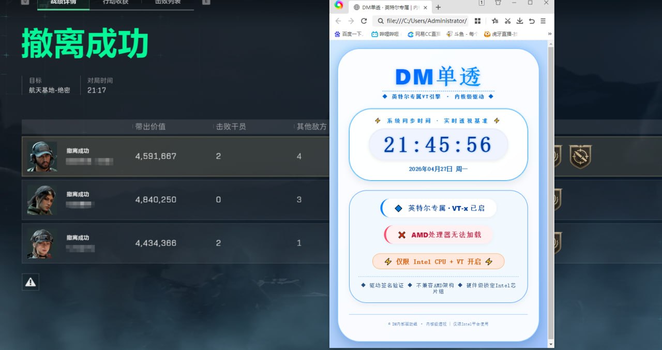This screenshot has height=350, width=662.
Task: Click the AMD处理器无法加载 red status pill
Action: (438, 235)
